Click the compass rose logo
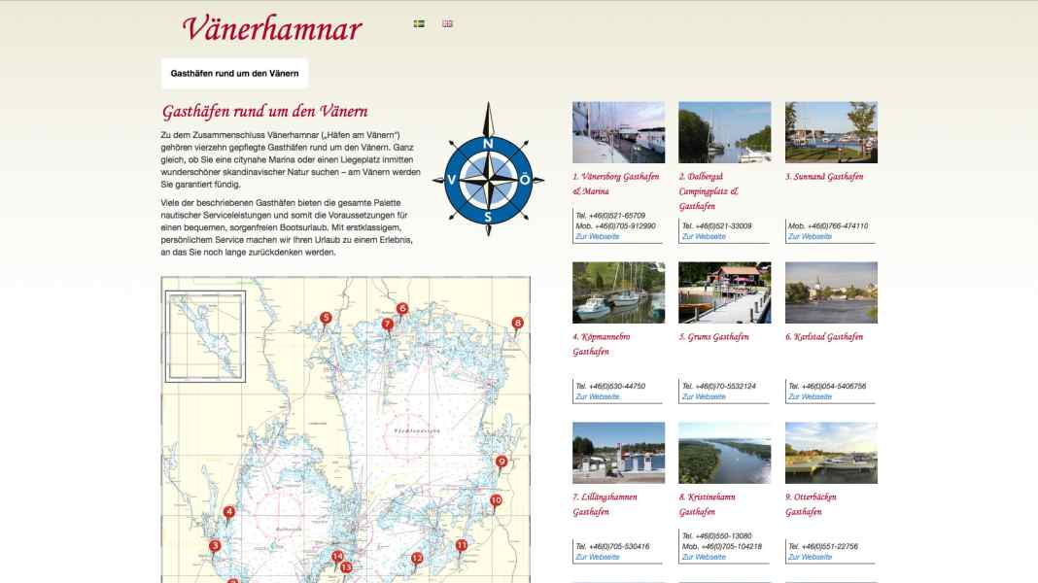This screenshot has height=583, width=1038. 489,169
